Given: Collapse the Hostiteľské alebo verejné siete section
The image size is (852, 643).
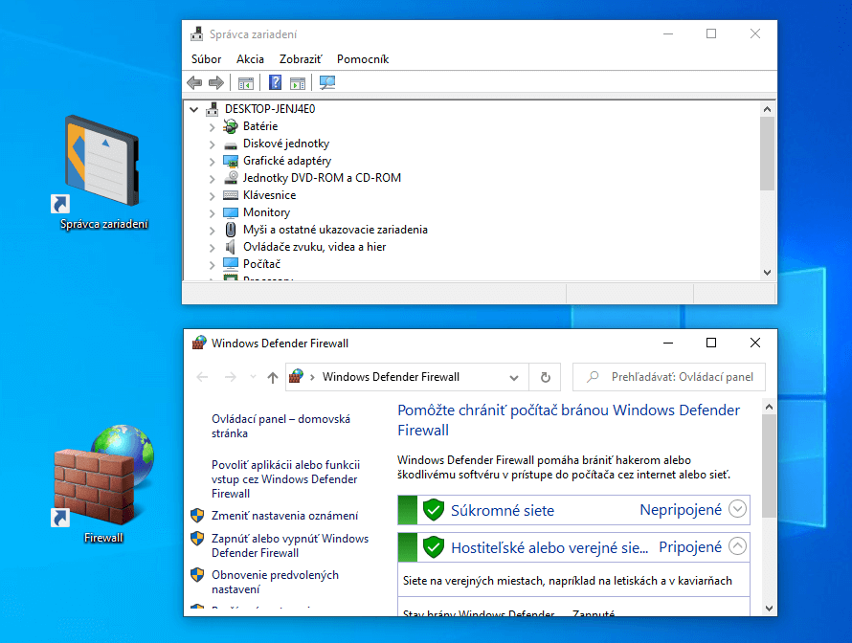Looking at the screenshot, I should pos(737,547).
